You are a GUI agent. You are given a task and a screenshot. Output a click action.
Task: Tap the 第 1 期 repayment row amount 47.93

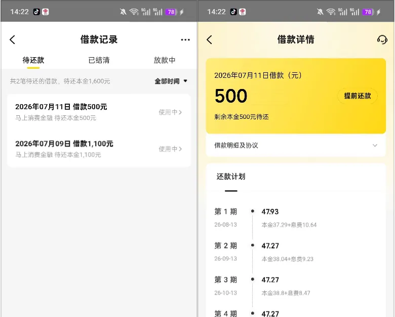pyautogui.click(x=270, y=211)
